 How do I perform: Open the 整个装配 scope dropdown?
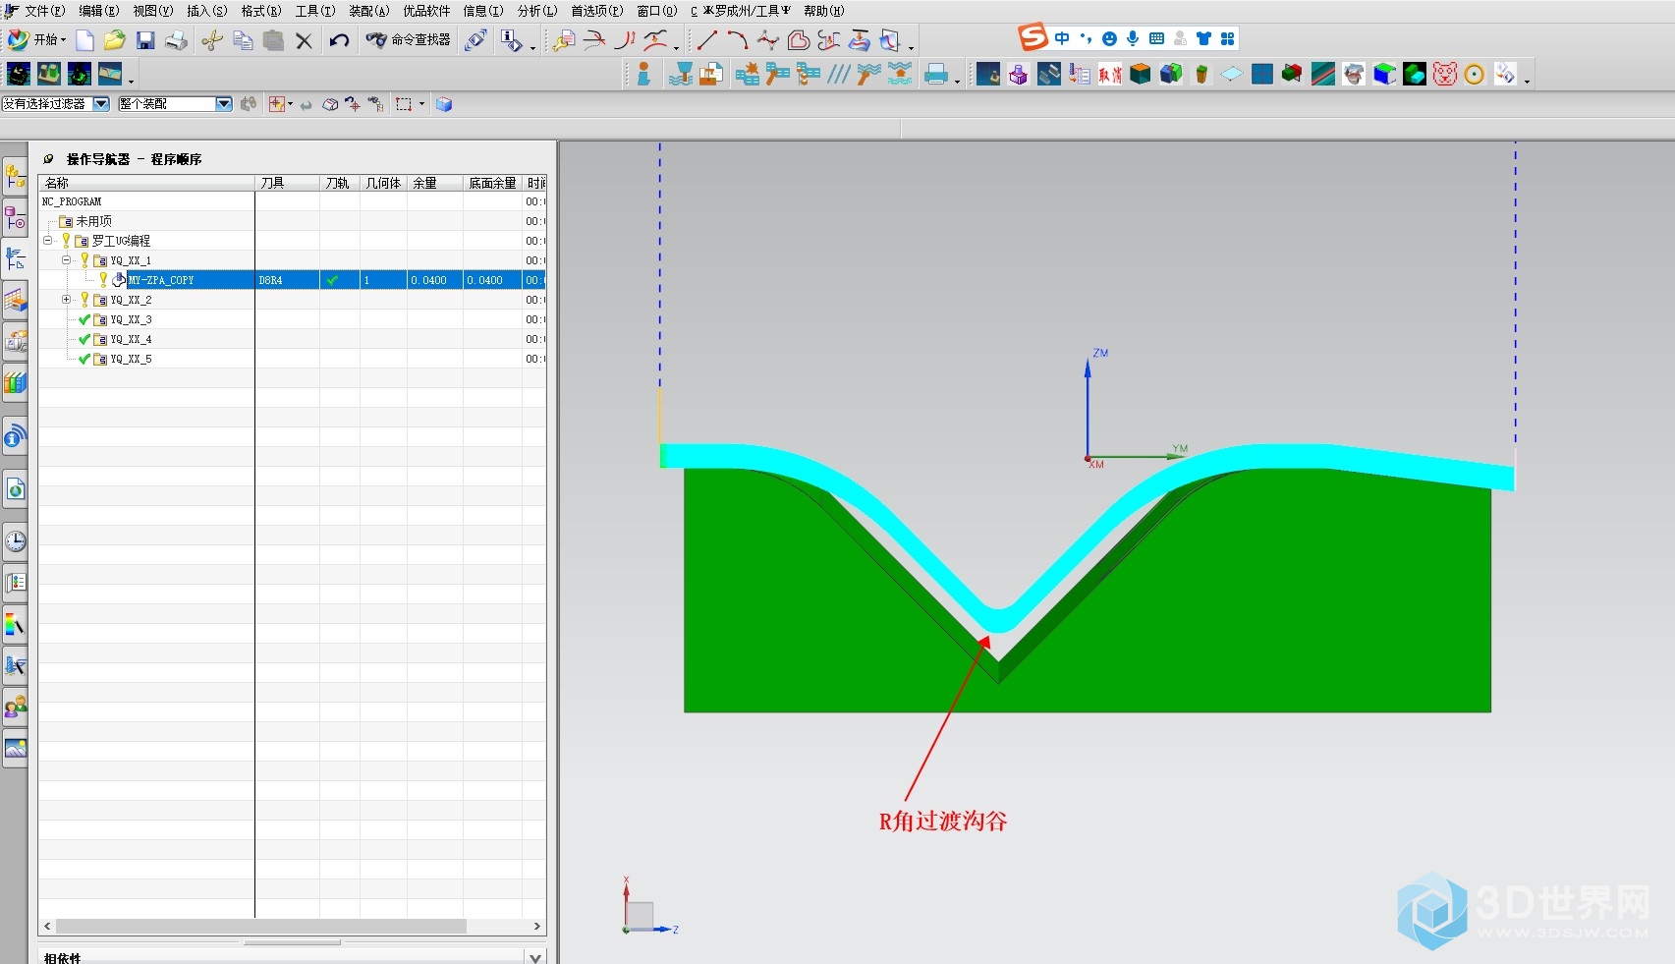coord(224,103)
